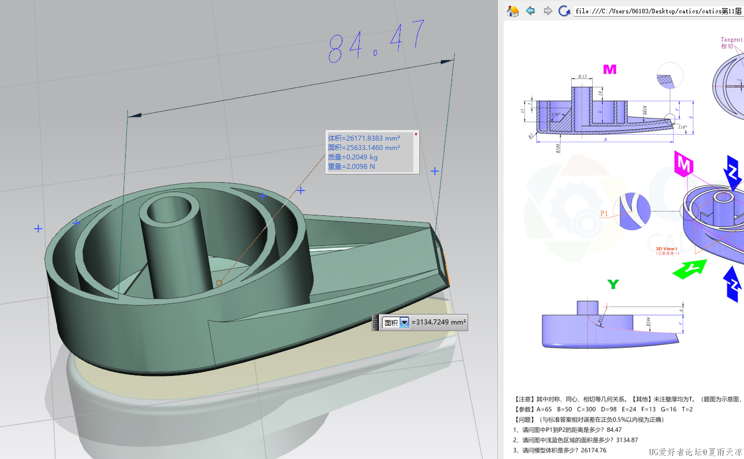Click question 3 answer line 26174.76
Screen dimensions: 744x459
tap(560, 450)
